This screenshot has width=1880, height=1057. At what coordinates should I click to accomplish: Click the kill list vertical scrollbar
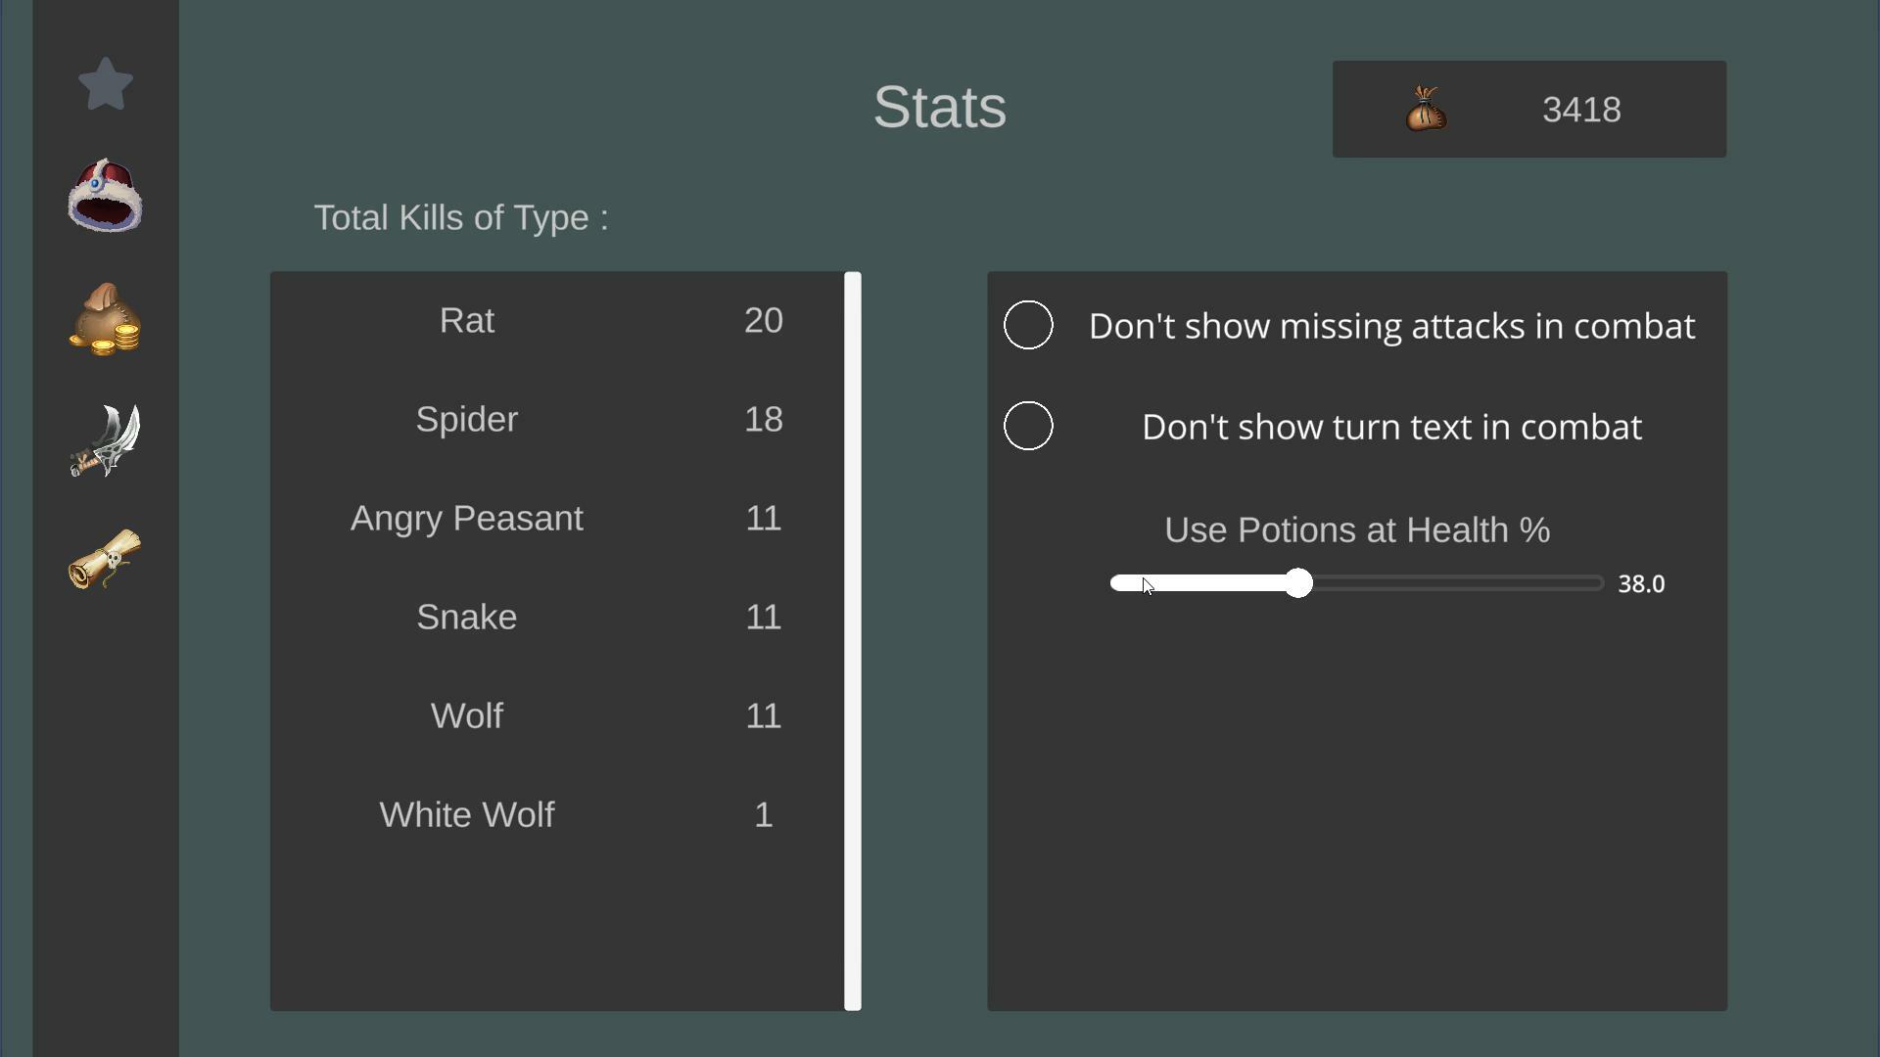pos(853,641)
